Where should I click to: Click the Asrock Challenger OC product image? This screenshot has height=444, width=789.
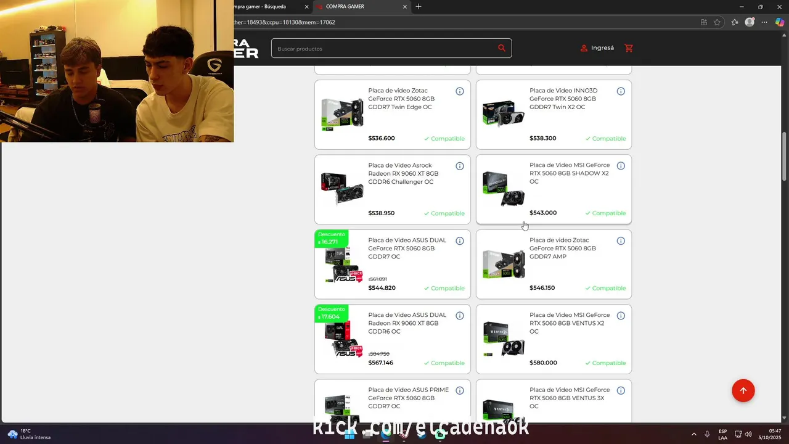342,188
